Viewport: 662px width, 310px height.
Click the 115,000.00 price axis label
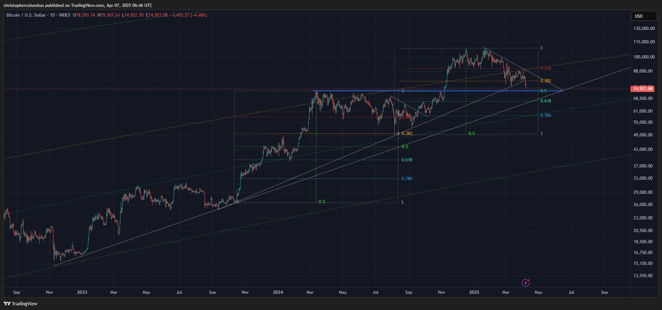pyautogui.click(x=643, y=42)
